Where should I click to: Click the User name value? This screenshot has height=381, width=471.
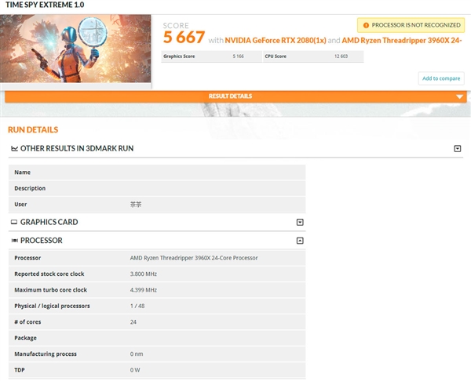(x=136, y=205)
